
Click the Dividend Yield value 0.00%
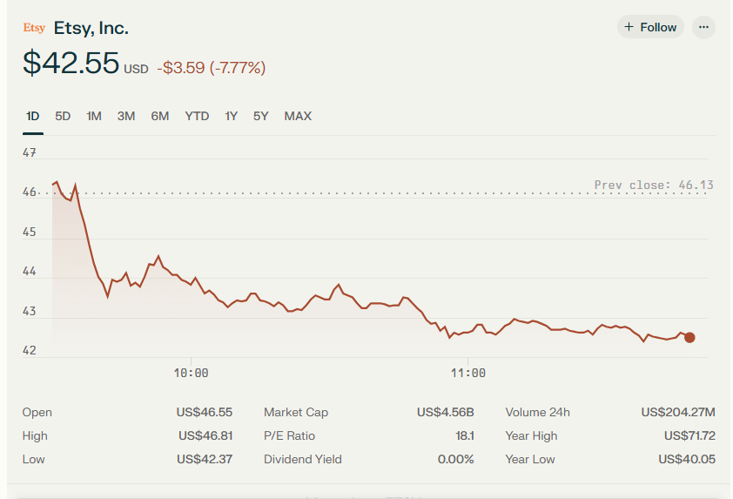pyautogui.click(x=456, y=459)
